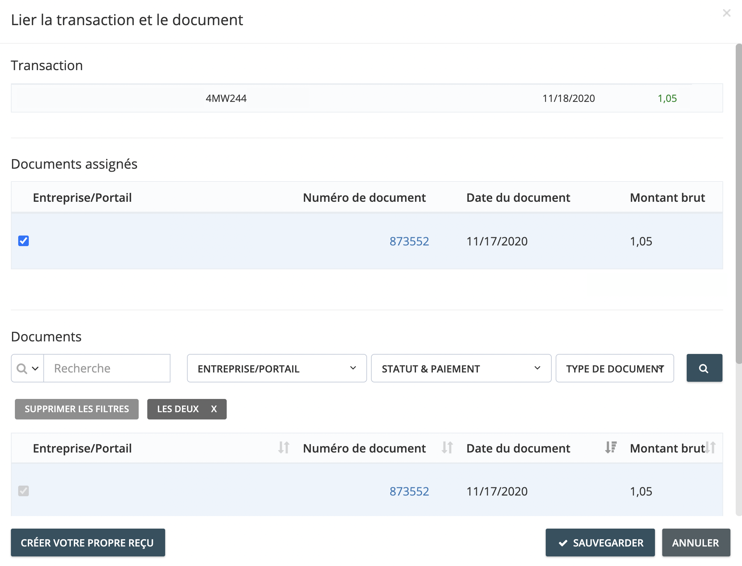Screen dimensions: 742x566
Task: Click the dark search magnifier button
Action: point(704,368)
